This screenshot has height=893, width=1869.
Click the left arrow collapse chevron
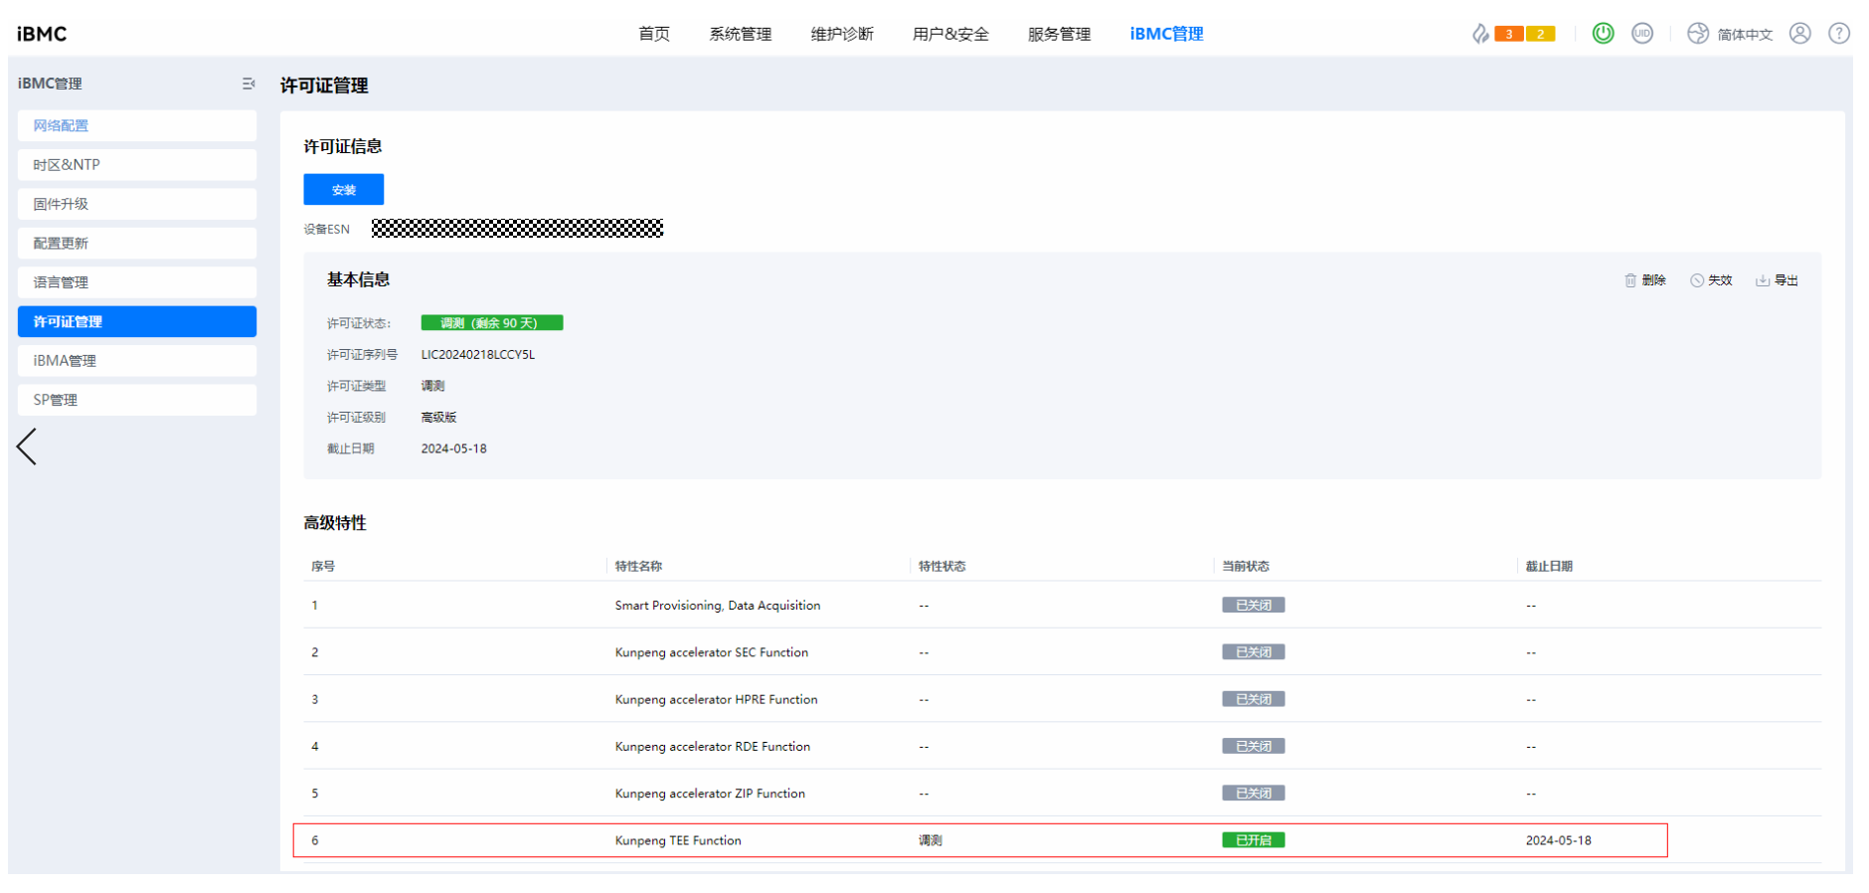pos(27,446)
